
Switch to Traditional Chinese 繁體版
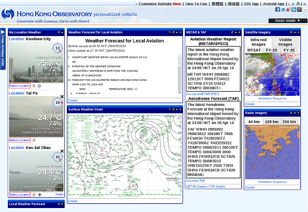[x=217, y=4]
